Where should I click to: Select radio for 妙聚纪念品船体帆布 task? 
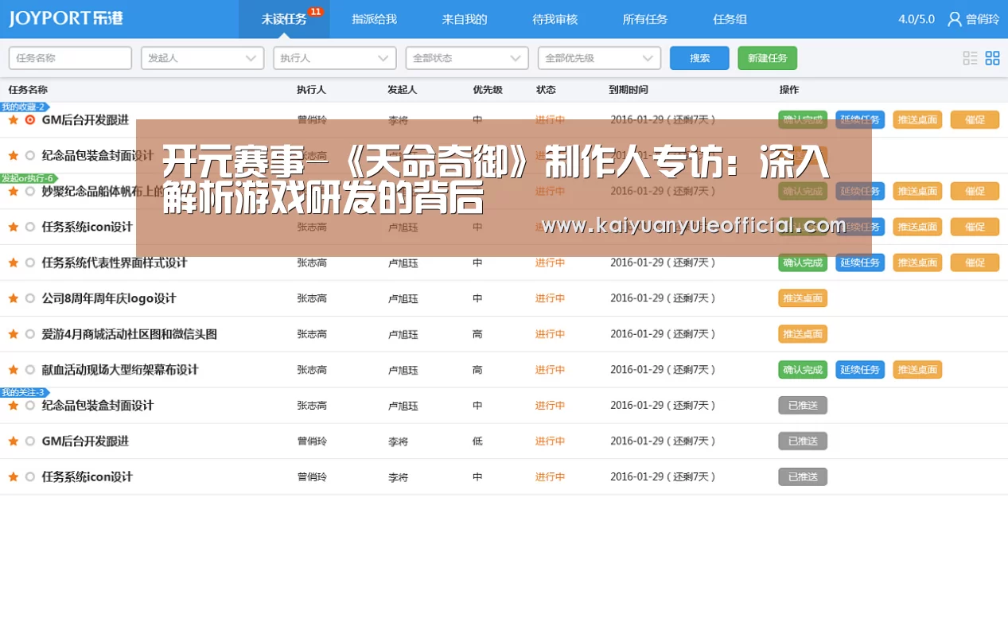tap(30, 192)
